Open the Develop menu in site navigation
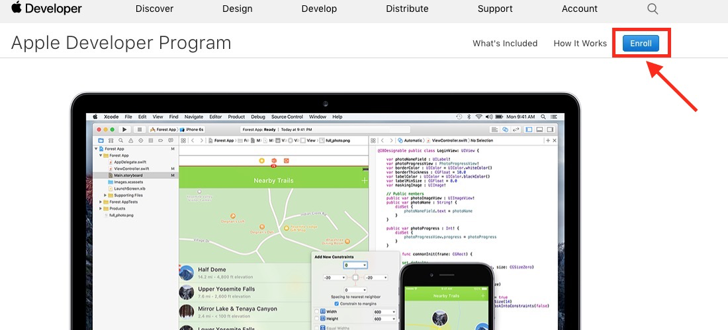Viewport: 728px width, 330px height. point(319,9)
